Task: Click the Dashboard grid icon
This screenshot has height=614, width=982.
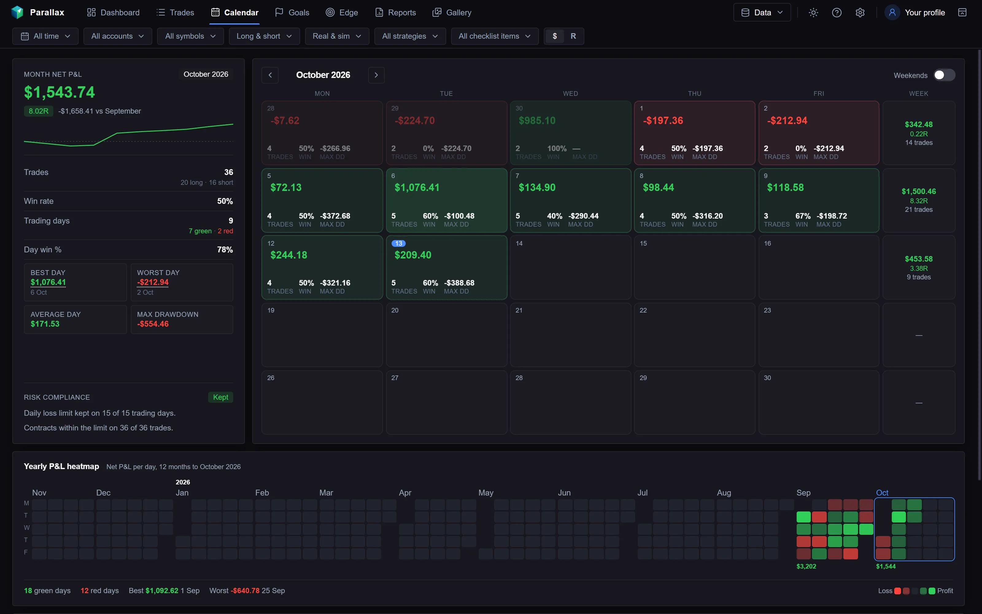Action: click(x=91, y=13)
